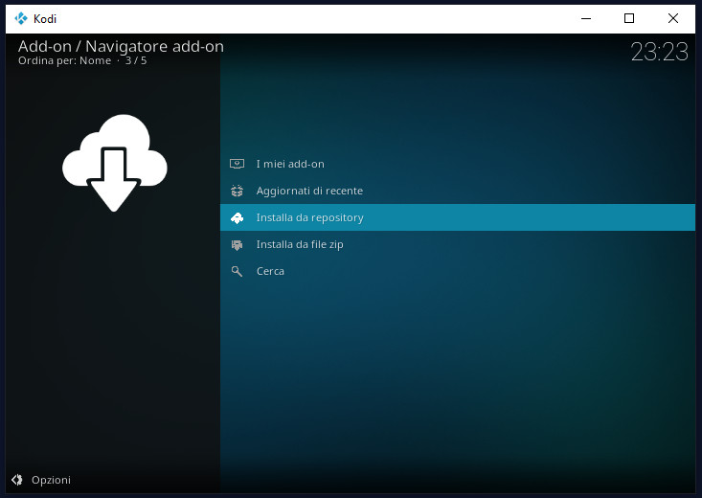Click the 'Add-on / Navigatore add-on' heading
Image resolution: width=702 pixels, height=498 pixels.
coord(121,46)
